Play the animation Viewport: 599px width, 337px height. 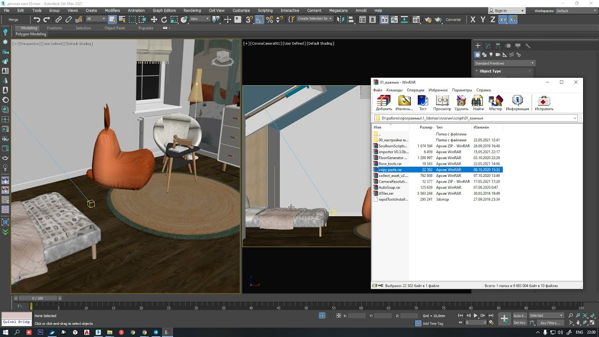475,316
